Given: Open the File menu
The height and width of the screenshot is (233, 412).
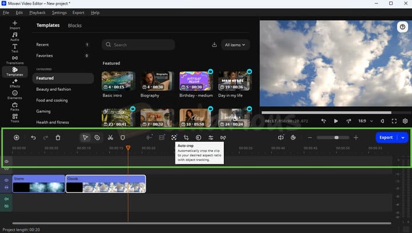Looking at the screenshot, I should (6, 13).
